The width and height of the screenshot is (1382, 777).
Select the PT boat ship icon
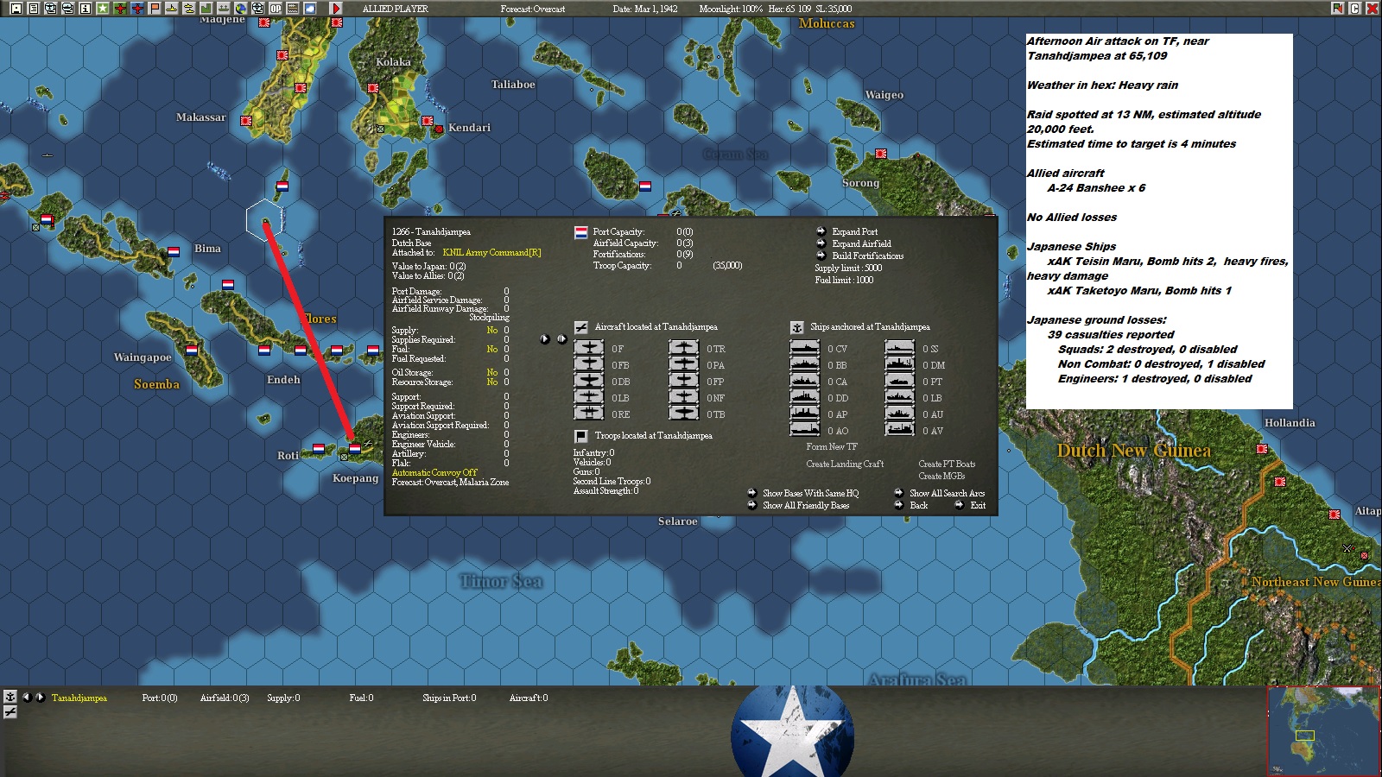point(900,381)
